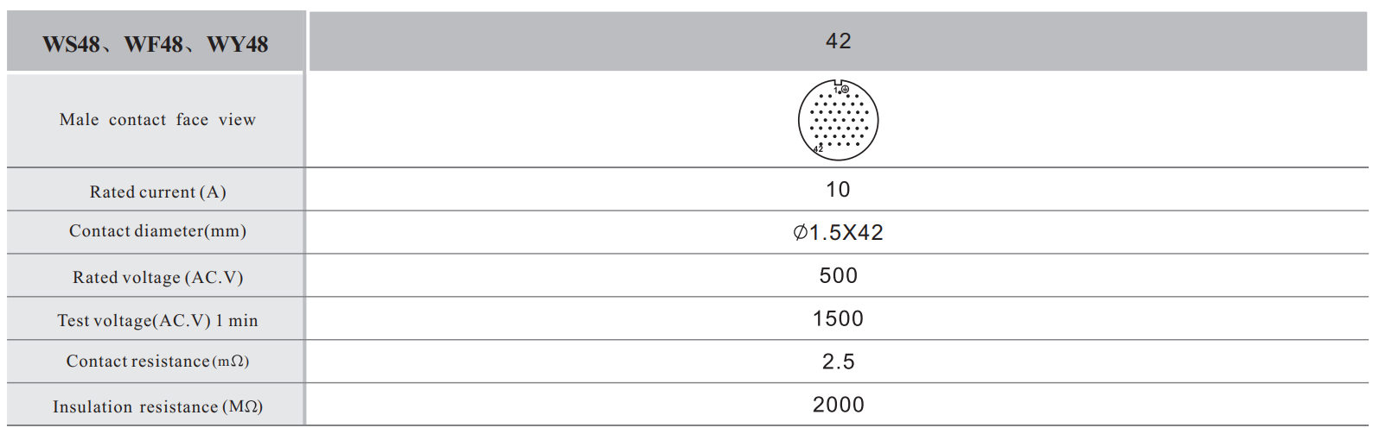1373x434 pixels.
Task: Click the ground symbol in connector diagram
Action: tap(845, 89)
